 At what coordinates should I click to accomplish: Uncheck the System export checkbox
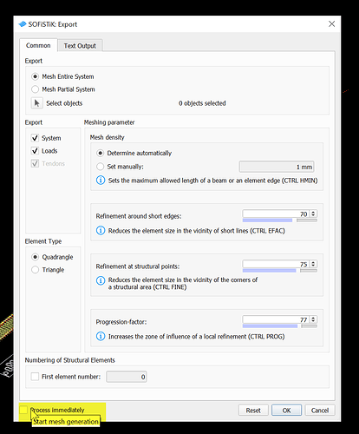pos(35,138)
